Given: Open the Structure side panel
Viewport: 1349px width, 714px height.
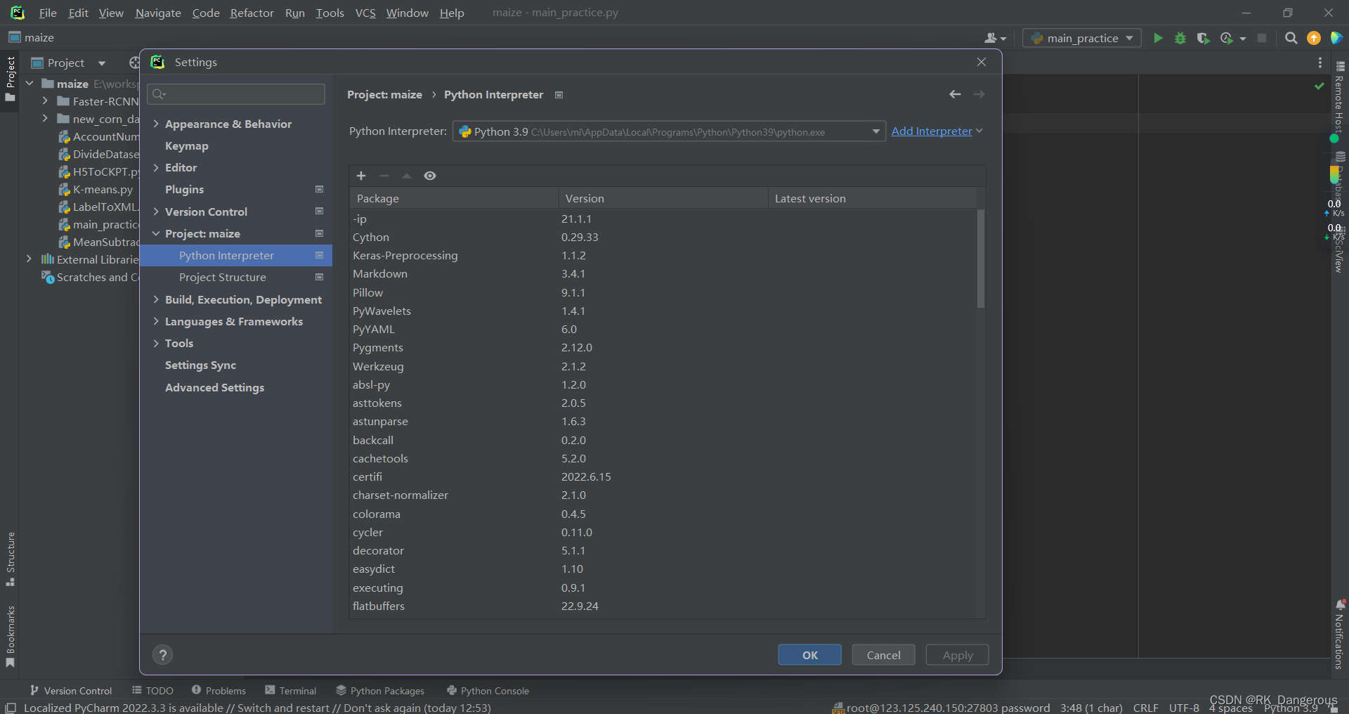Looking at the screenshot, I should 10,559.
